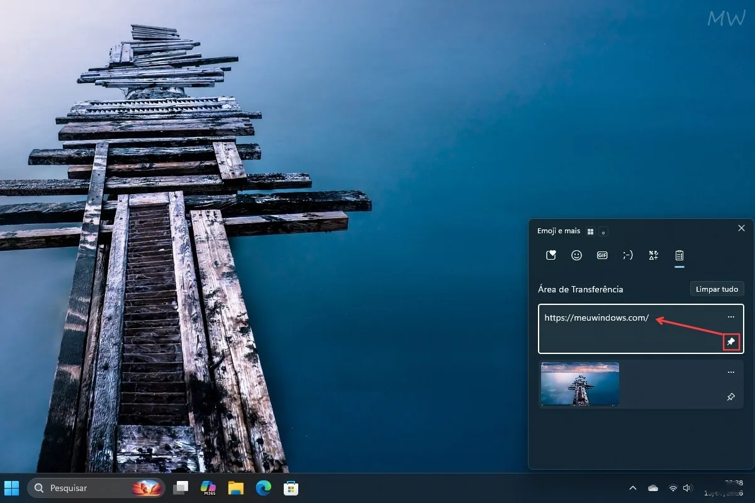Click the Pesquisar search box
The height and width of the screenshot is (503, 755).
[96, 488]
